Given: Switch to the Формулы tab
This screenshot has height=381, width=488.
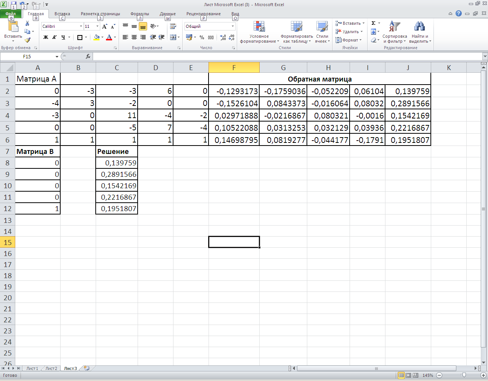Looking at the screenshot, I should pos(140,14).
